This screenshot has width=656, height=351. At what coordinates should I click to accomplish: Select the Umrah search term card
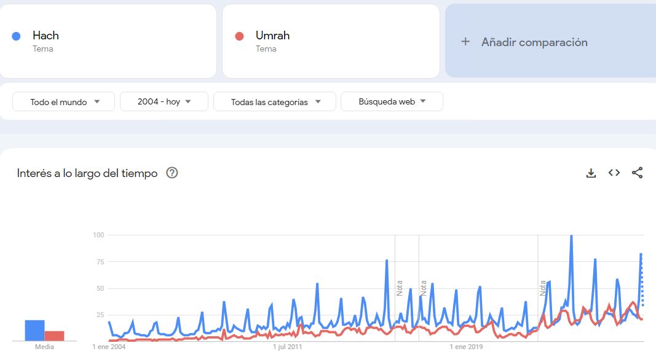click(331, 41)
